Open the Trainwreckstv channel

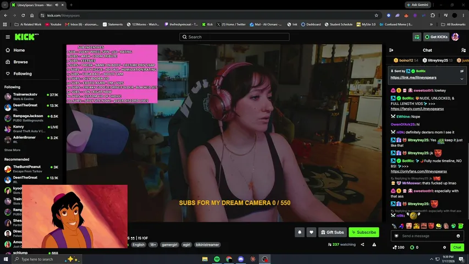31,96
